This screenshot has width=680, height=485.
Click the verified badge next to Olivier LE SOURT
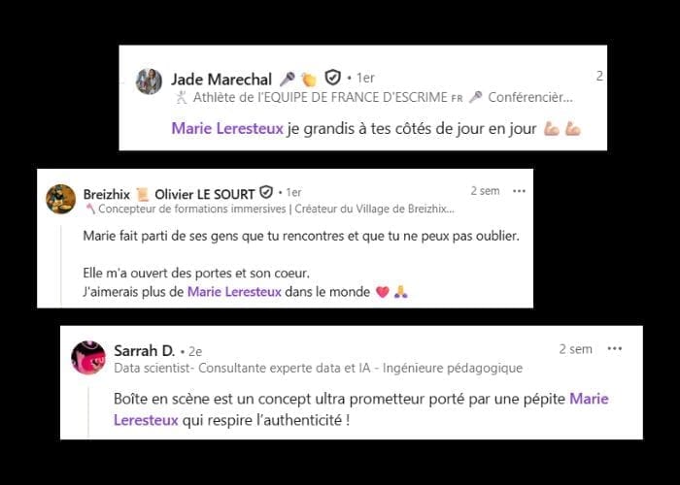coord(266,192)
